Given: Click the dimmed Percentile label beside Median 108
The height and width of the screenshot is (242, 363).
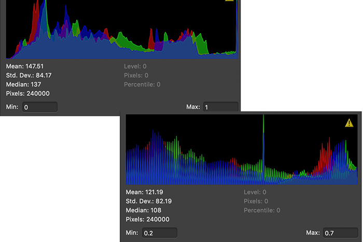Looking at the screenshot, I should tap(262, 210).
